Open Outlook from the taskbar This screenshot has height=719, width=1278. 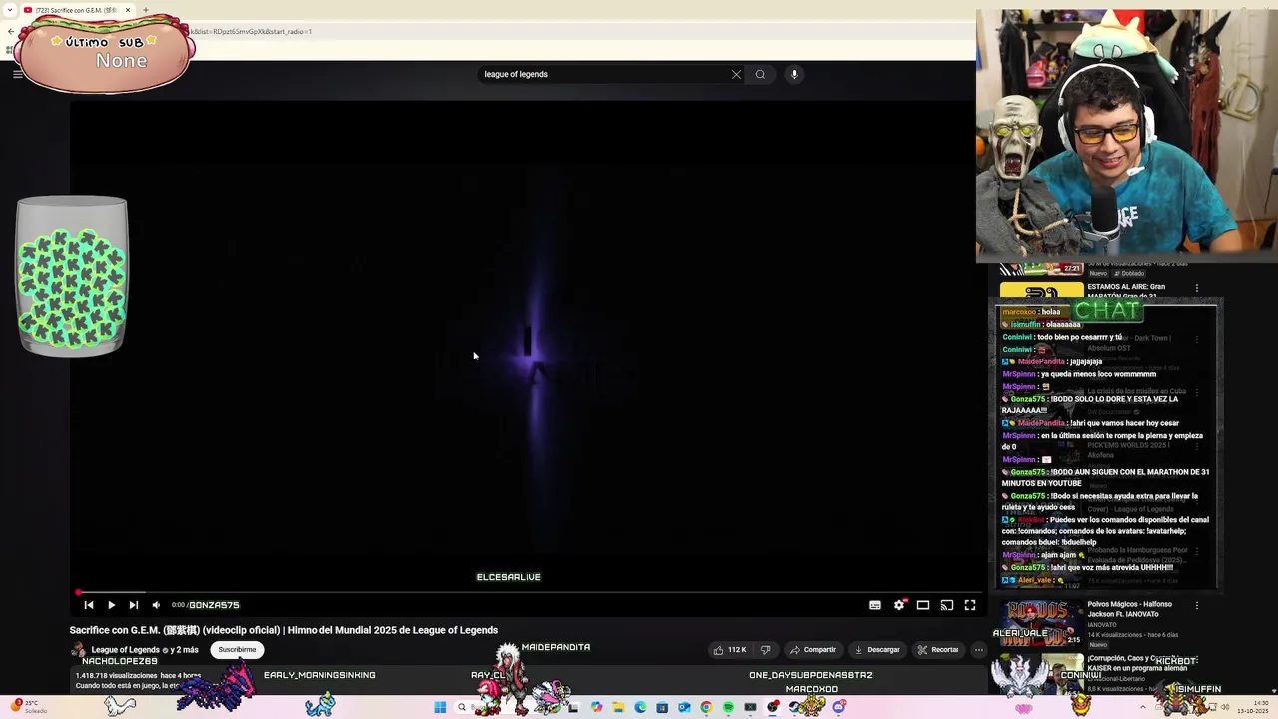coord(684,707)
